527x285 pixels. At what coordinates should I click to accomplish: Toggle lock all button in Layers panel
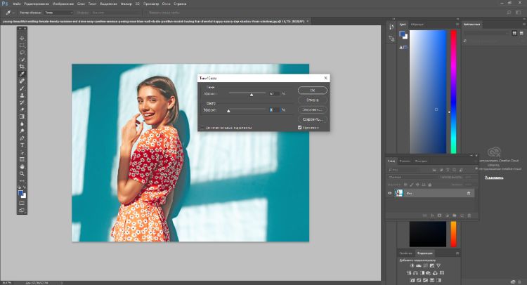click(430, 185)
